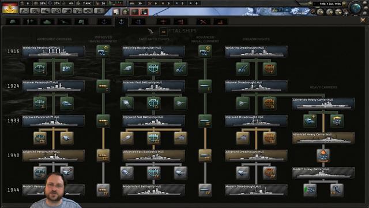Pick armor III icon under Improved Panzerschiff Hull
The height and width of the screenshot is (208, 369).
40,138
